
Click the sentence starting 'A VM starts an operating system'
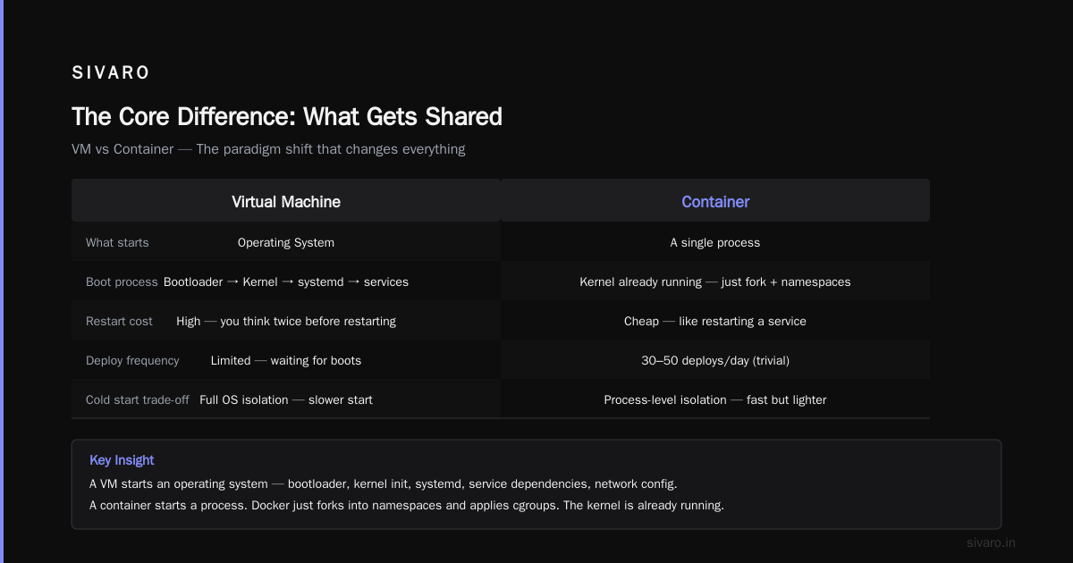(384, 484)
